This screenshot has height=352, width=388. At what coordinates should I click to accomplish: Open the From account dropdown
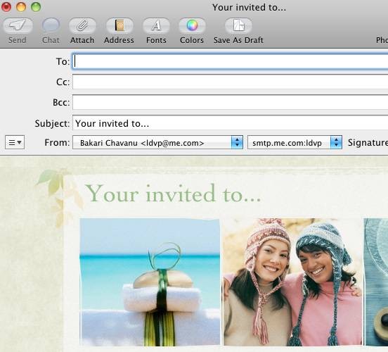click(x=157, y=142)
